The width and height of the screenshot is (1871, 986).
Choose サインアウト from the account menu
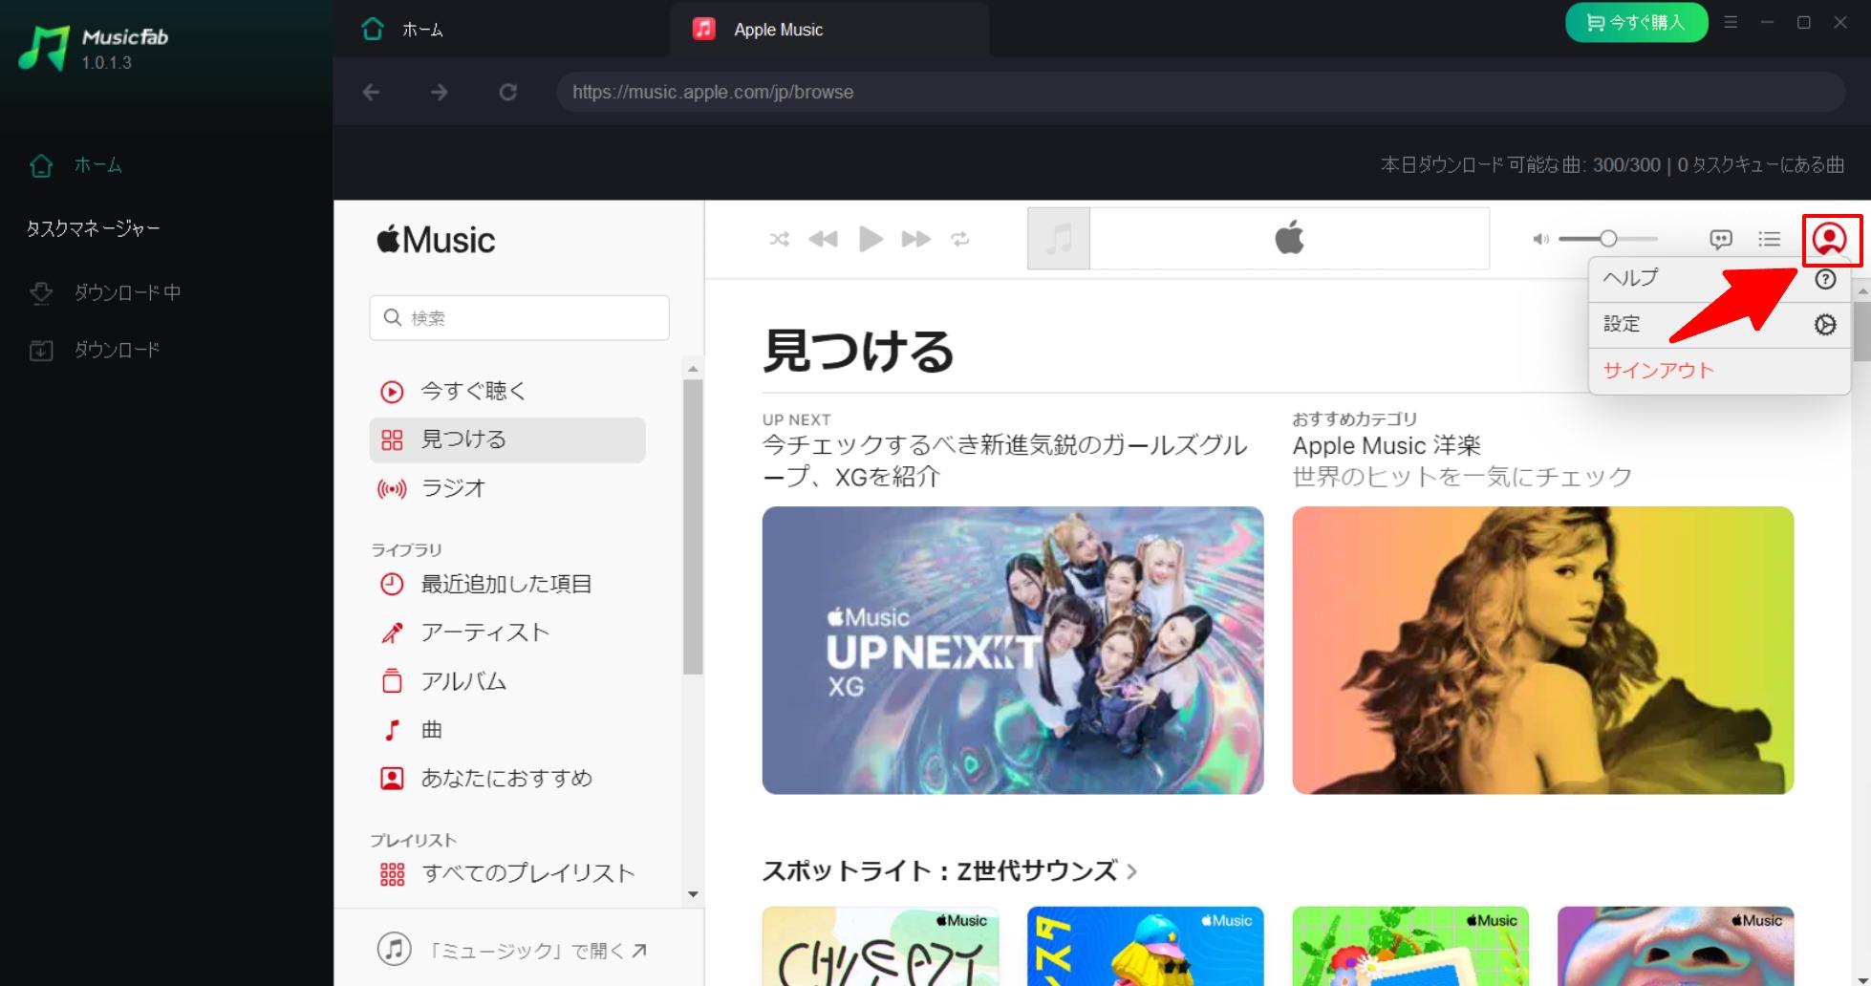[x=1719, y=371]
